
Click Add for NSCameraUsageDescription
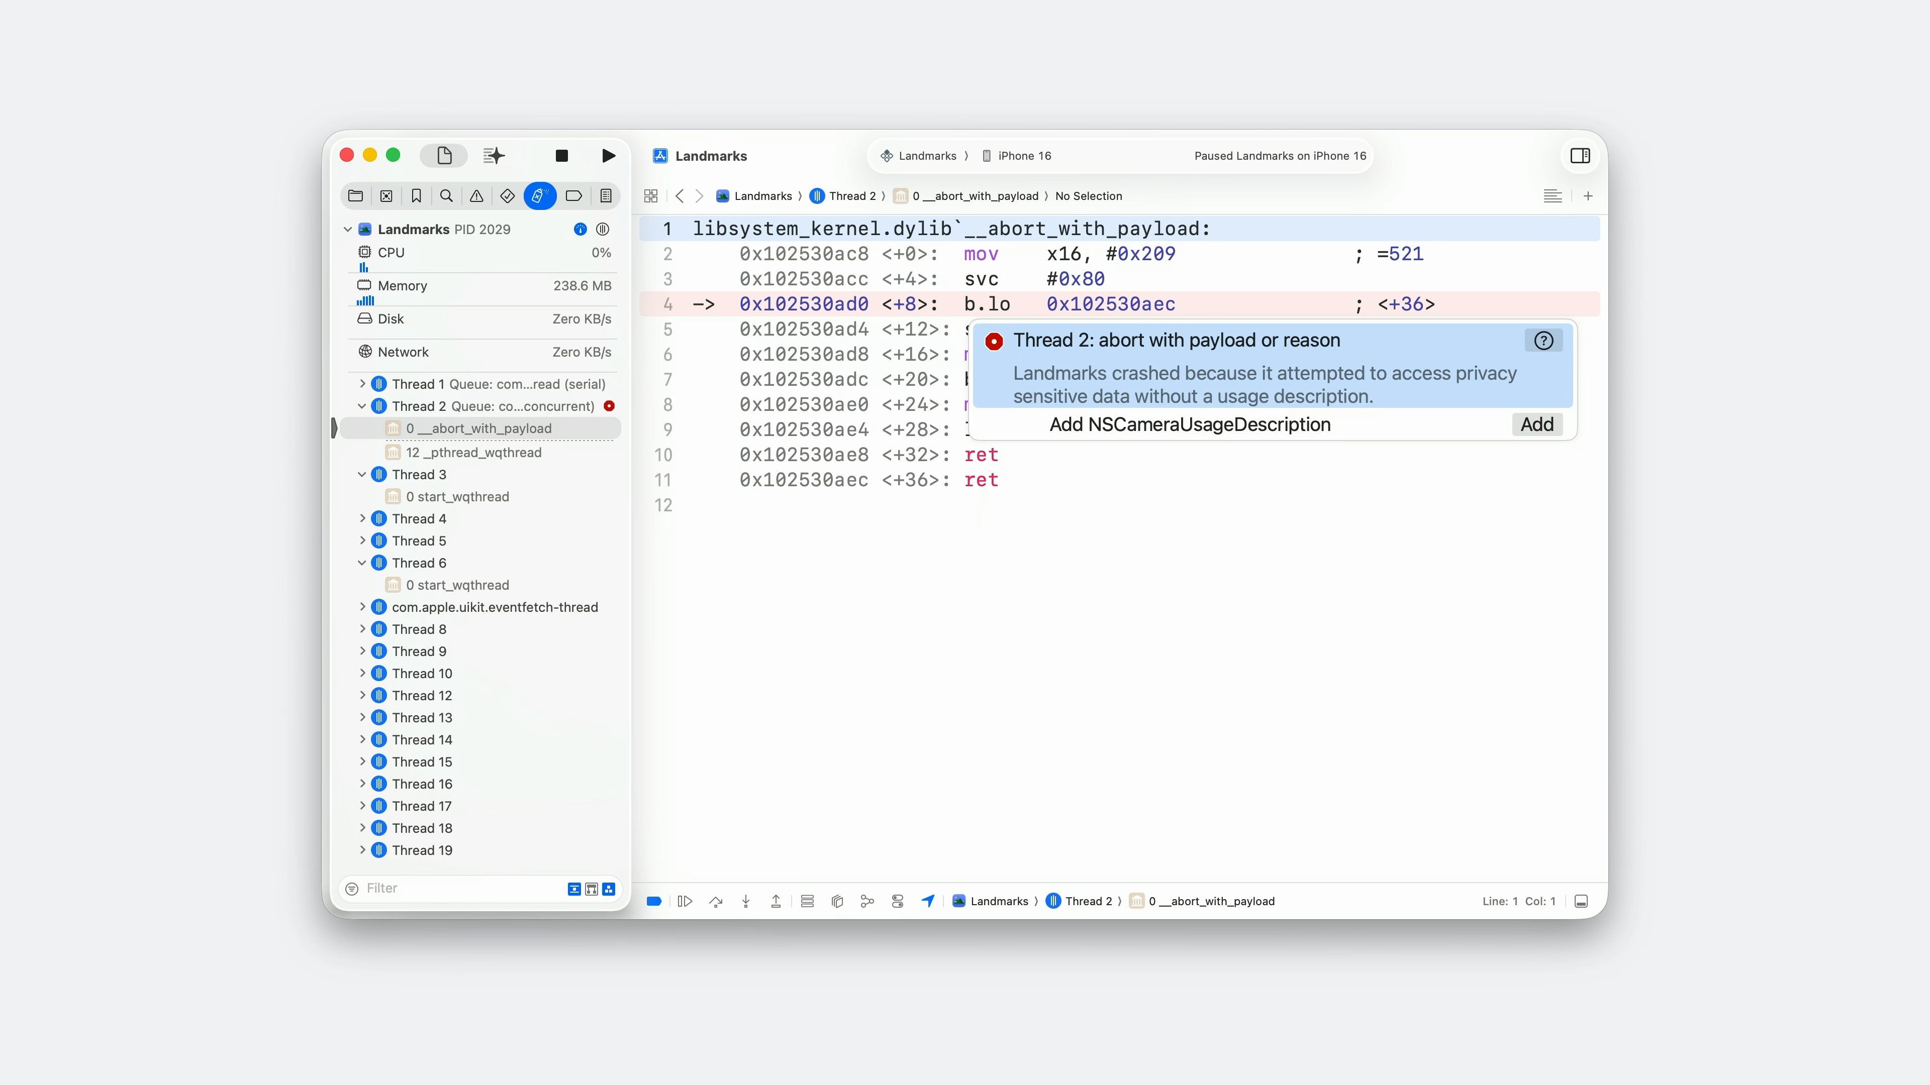pyautogui.click(x=1536, y=424)
